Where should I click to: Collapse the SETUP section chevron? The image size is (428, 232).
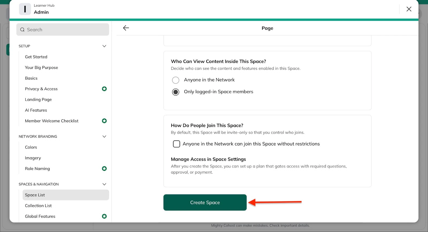tap(104, 46)
